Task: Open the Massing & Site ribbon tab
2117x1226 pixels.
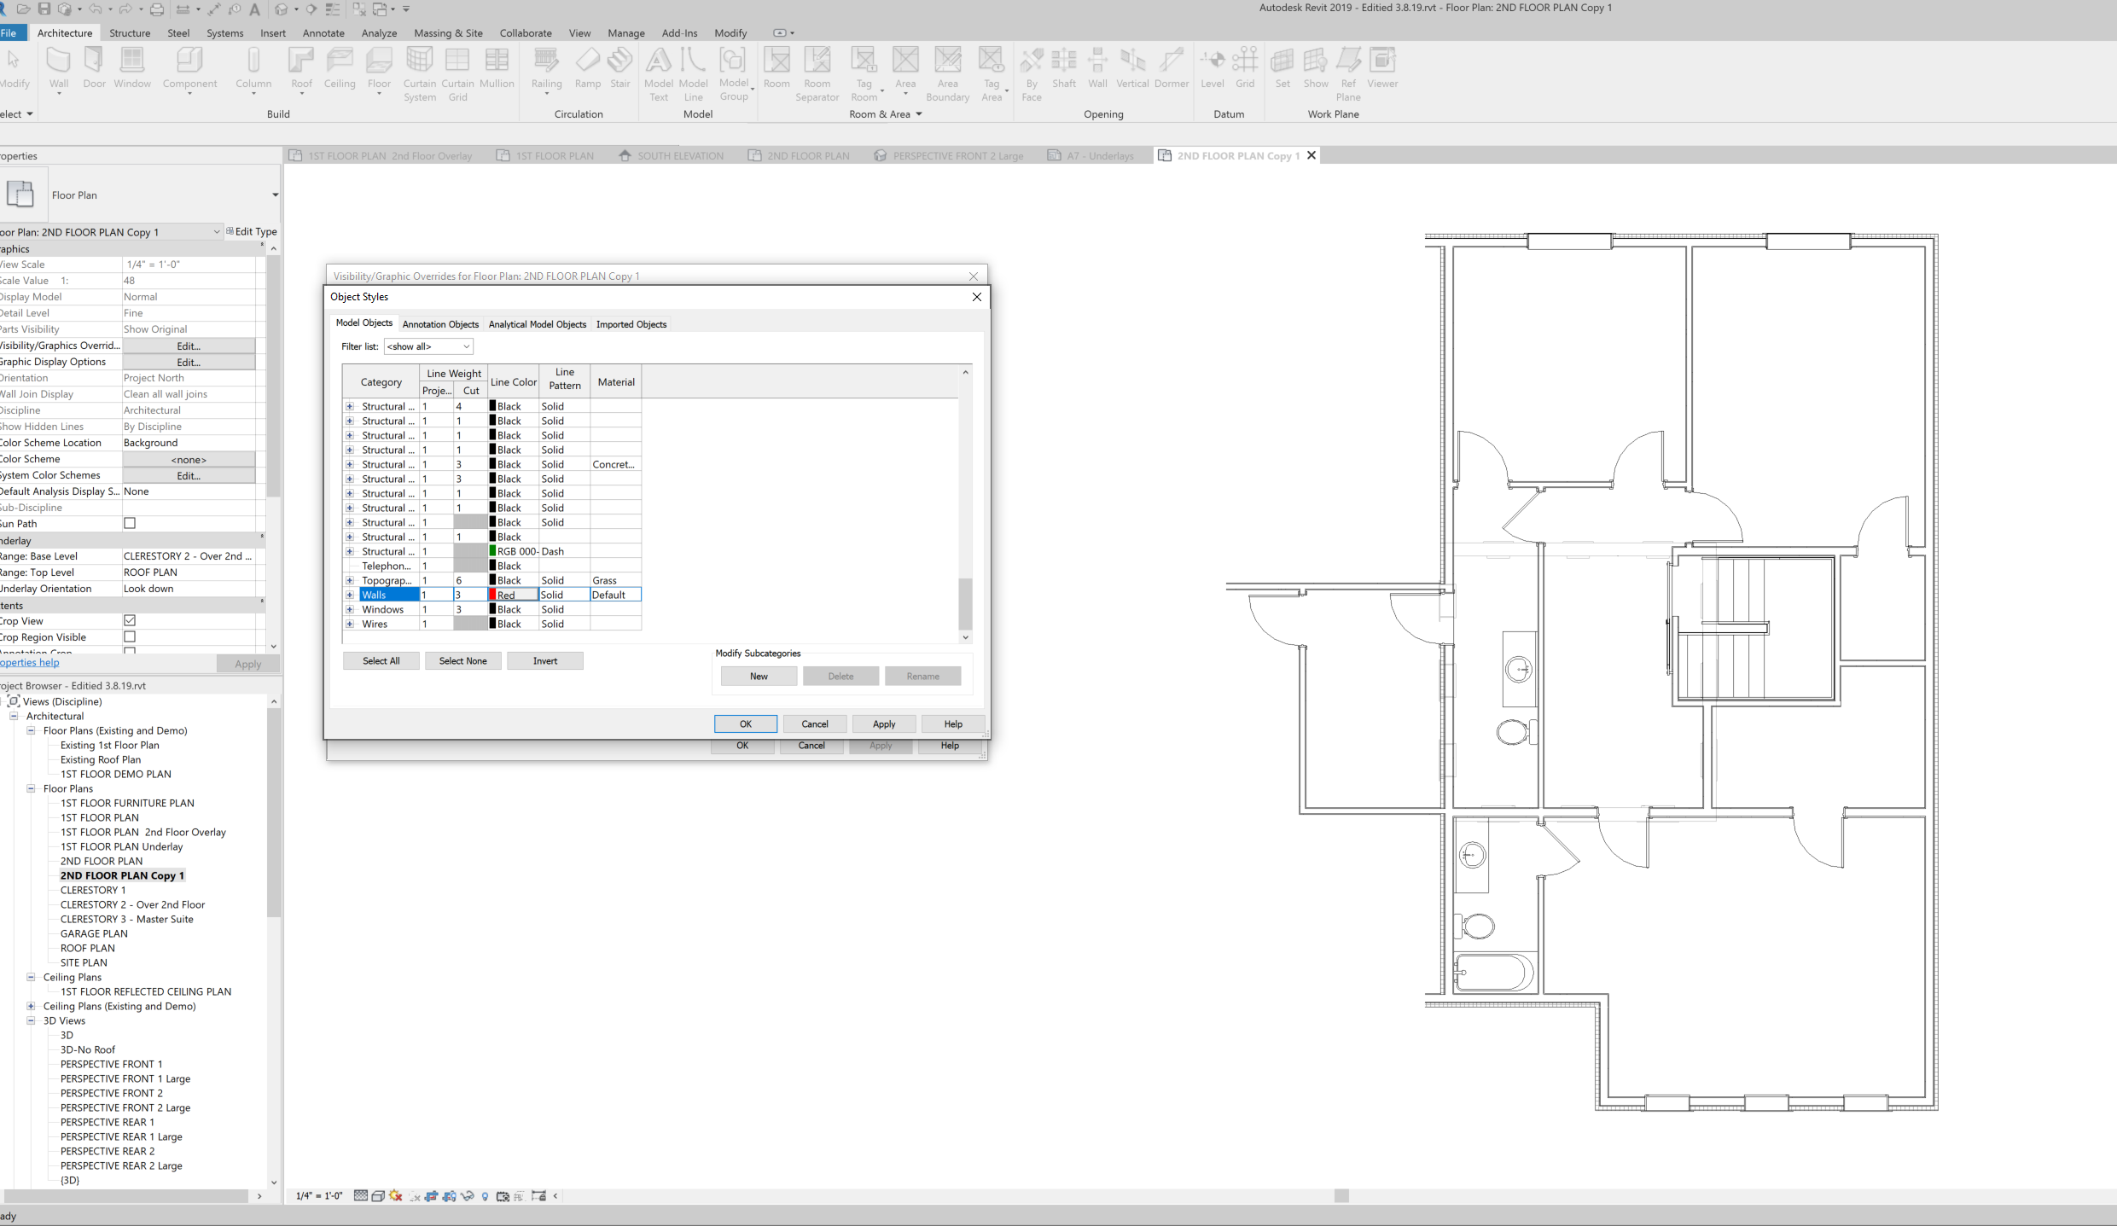Action: [449, 32]
